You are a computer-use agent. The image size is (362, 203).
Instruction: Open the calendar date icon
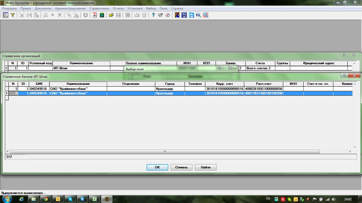(x=95, y=15)
